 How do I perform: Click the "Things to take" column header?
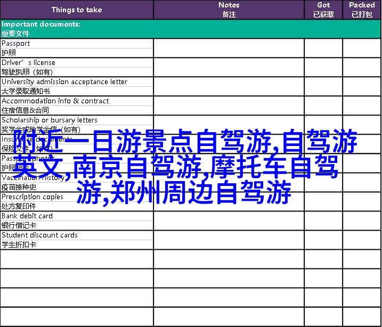pyautogui.click(x=77, y=10)
